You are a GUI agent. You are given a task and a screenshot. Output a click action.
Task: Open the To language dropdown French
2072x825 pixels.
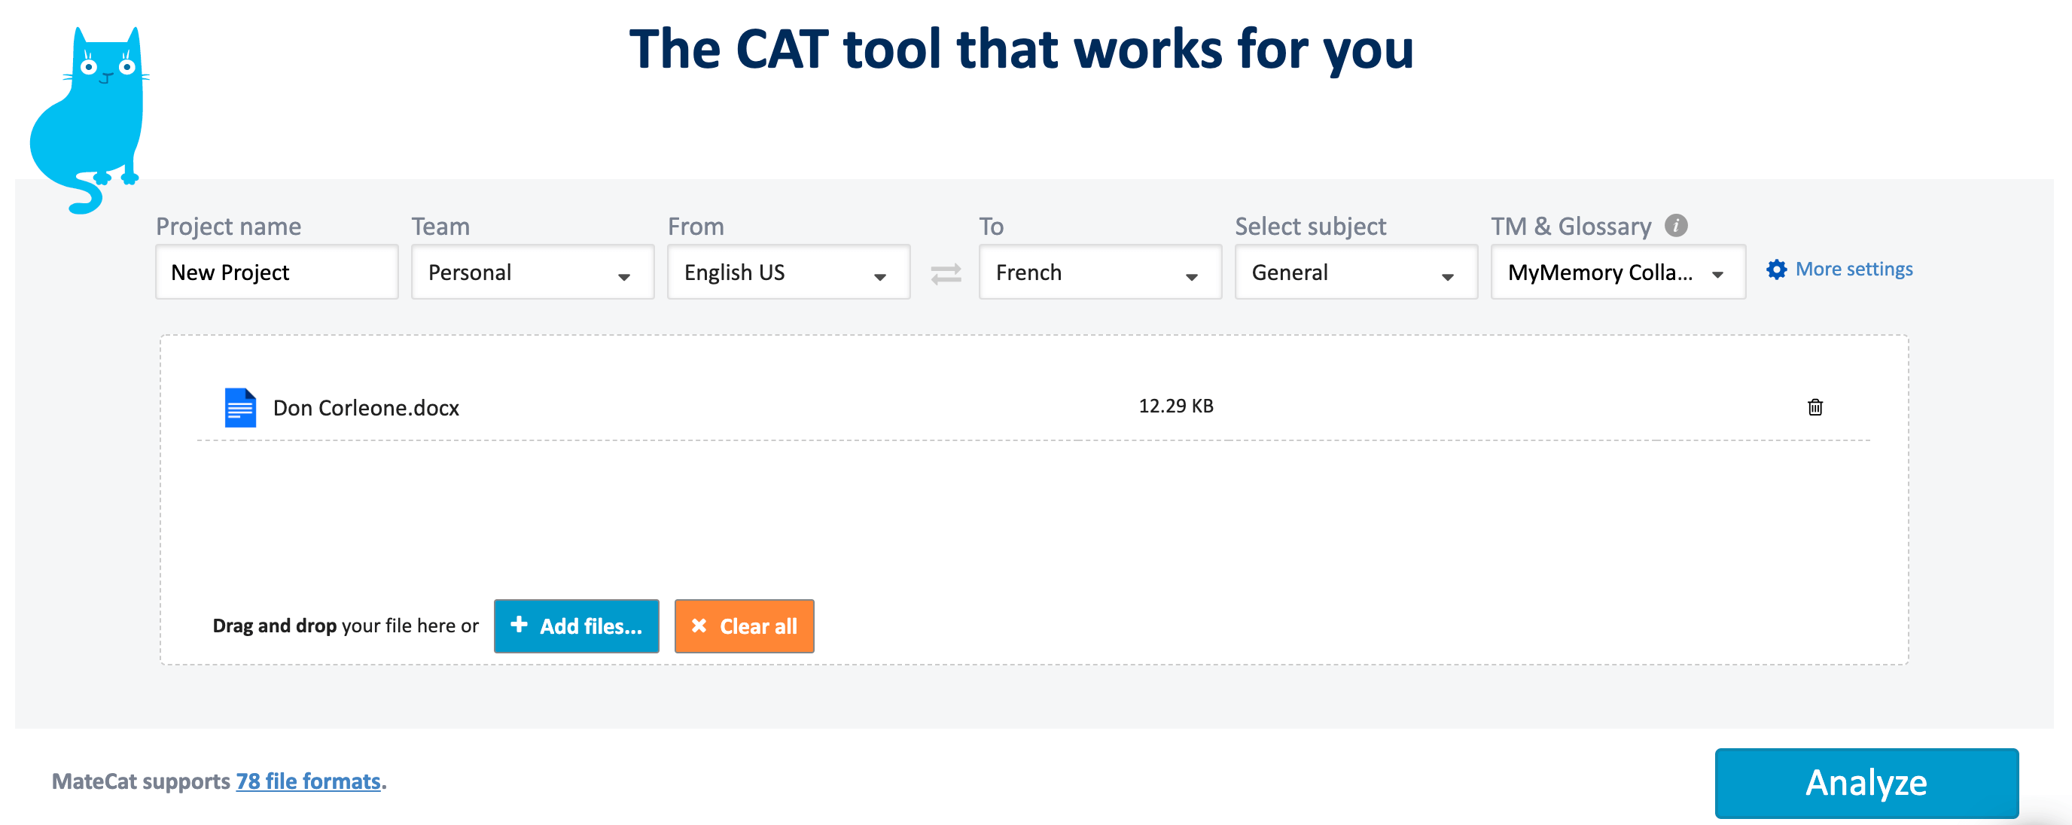pos(1099,272)
